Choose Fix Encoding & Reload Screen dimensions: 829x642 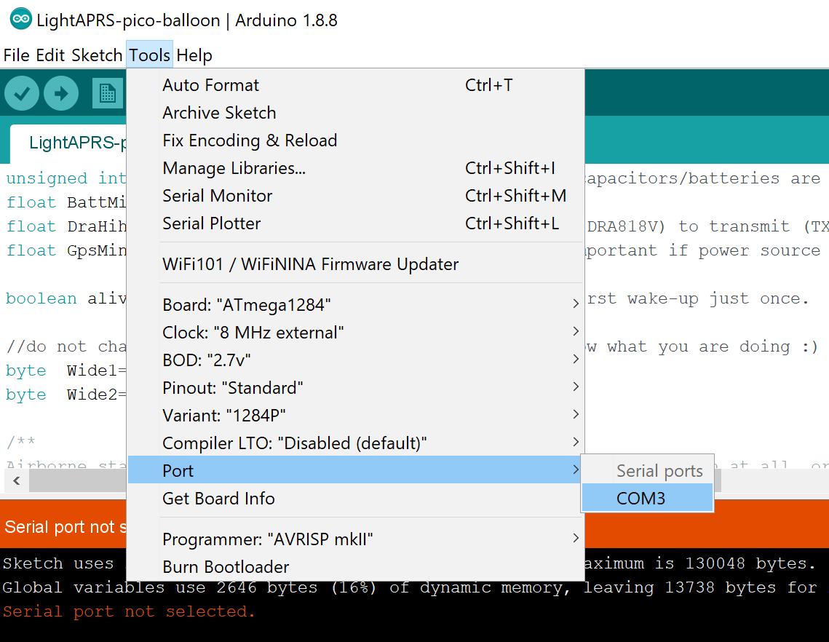[x=355, y=140]
